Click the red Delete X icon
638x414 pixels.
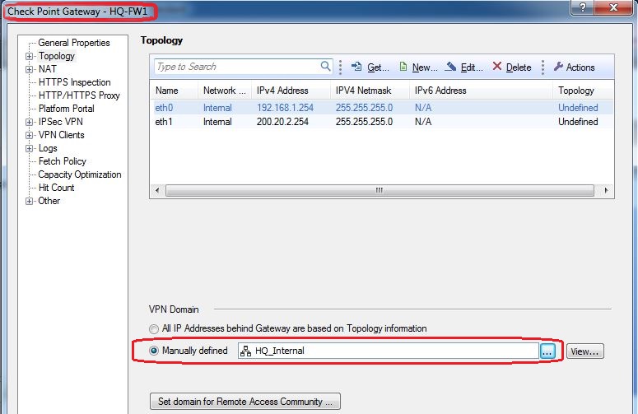point(496,66)
